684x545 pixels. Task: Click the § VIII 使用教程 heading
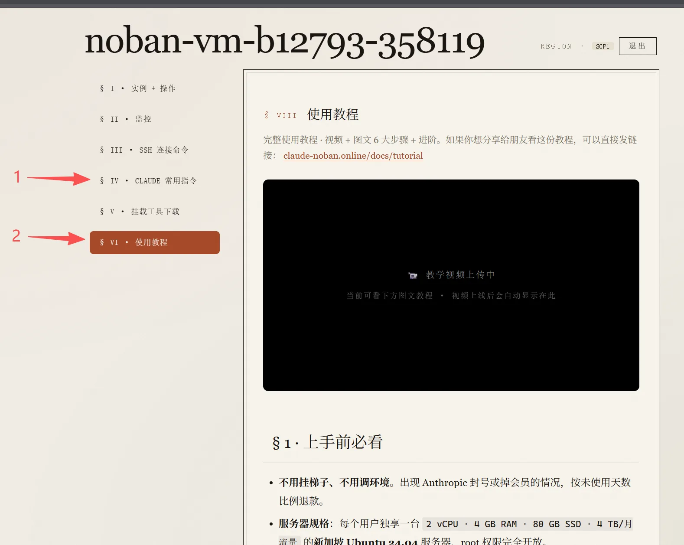point(312,114)
